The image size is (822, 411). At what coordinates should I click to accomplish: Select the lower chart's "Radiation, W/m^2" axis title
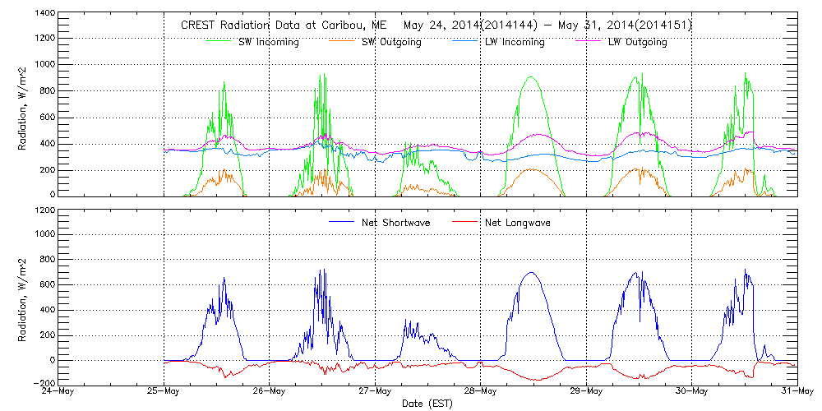pos(24,297)
